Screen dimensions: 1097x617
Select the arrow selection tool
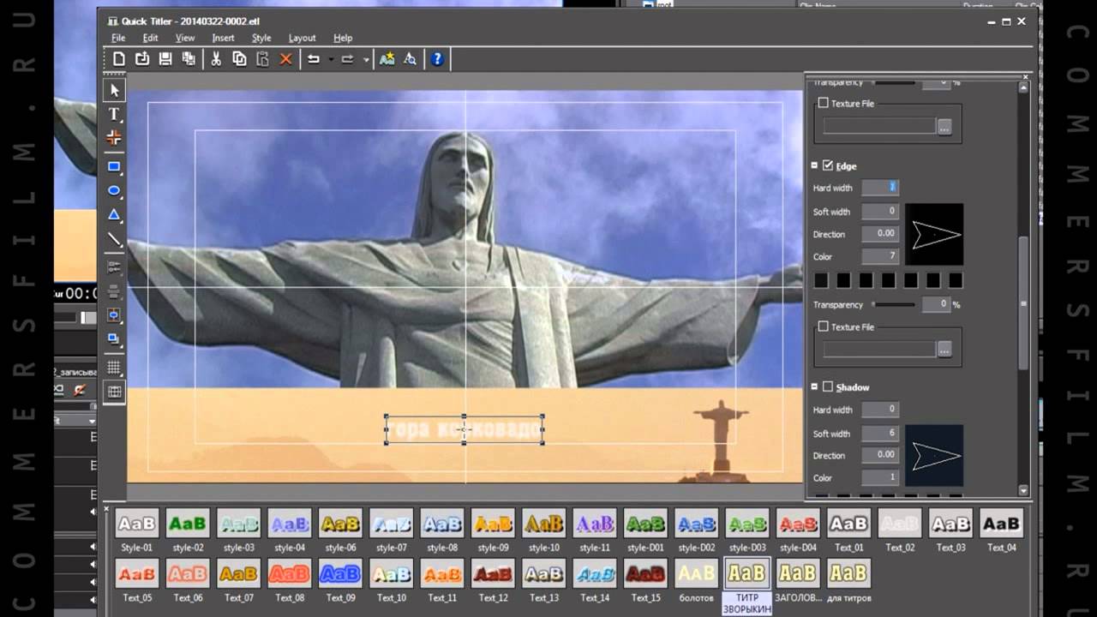(114, 90)
